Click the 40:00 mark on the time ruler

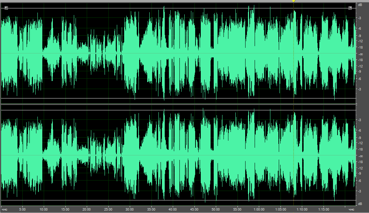[x=172, y=209]
